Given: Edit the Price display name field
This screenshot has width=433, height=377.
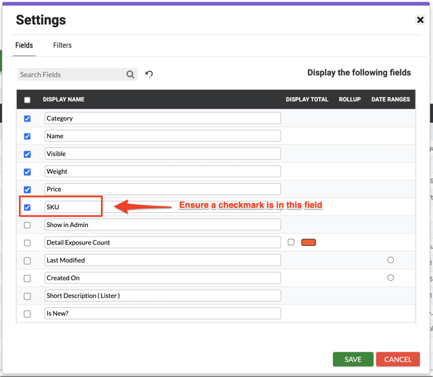Looking at the screenshot, I should [x=163, y=189].
